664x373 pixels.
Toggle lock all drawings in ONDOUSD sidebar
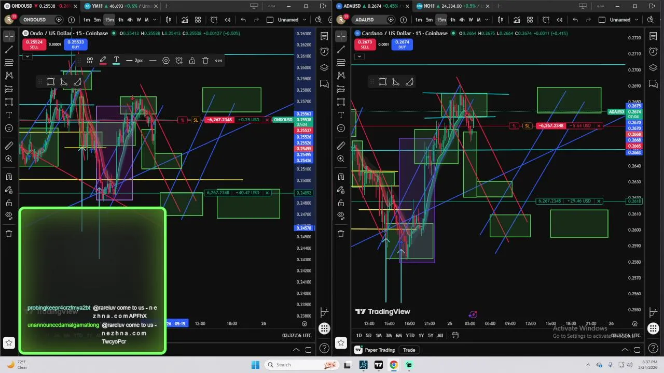[x=9, y=203]
